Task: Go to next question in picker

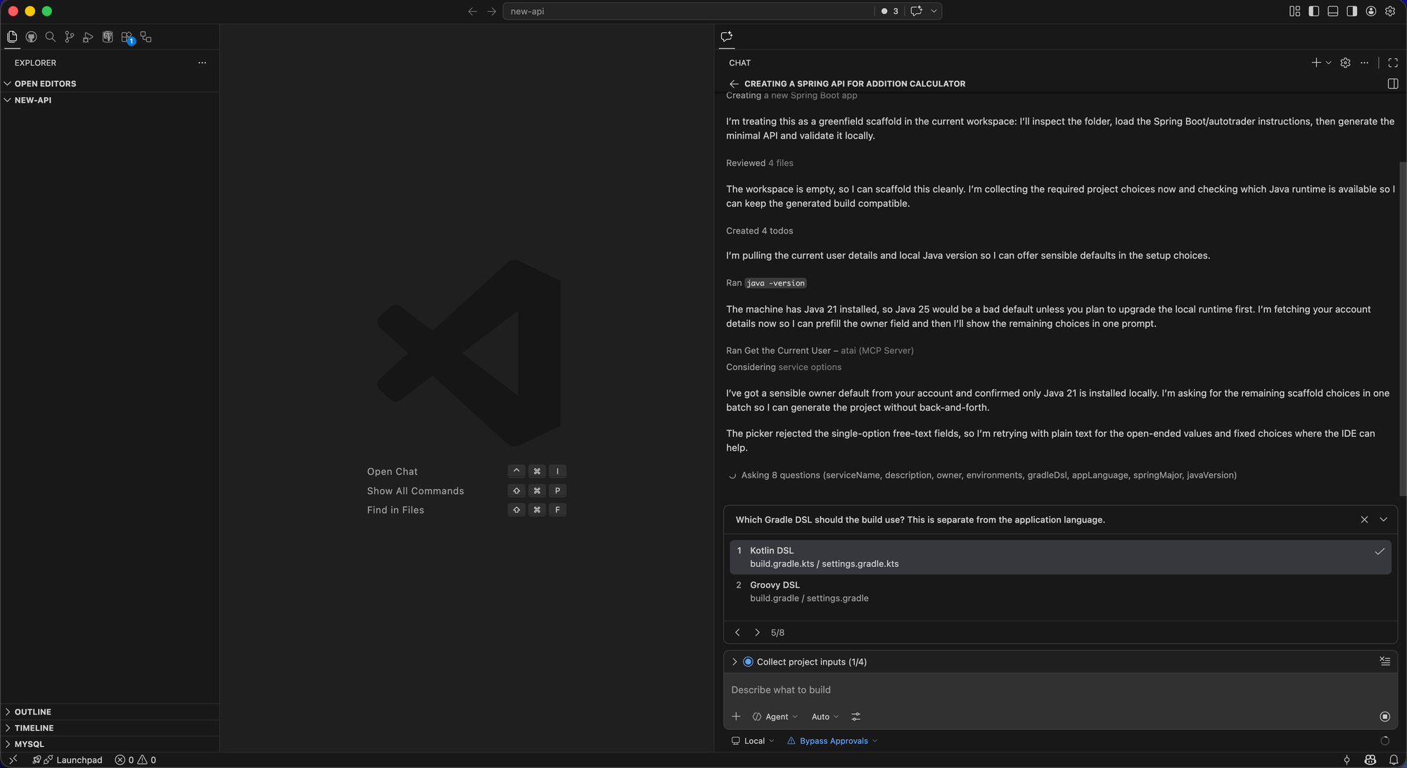Action: click(x=757, y=632)
